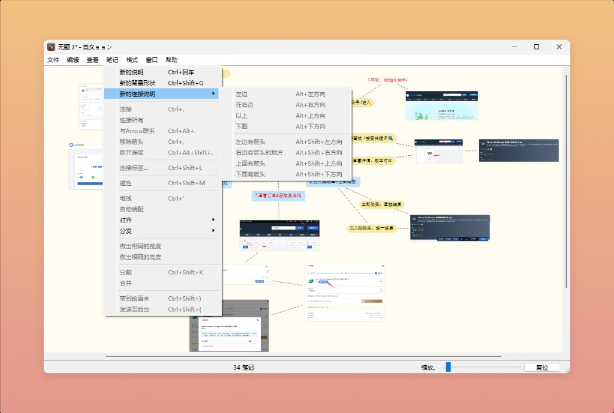
Task: Click the magnifier icon in the 搜索关键词 note
Action: pos(390,137)
